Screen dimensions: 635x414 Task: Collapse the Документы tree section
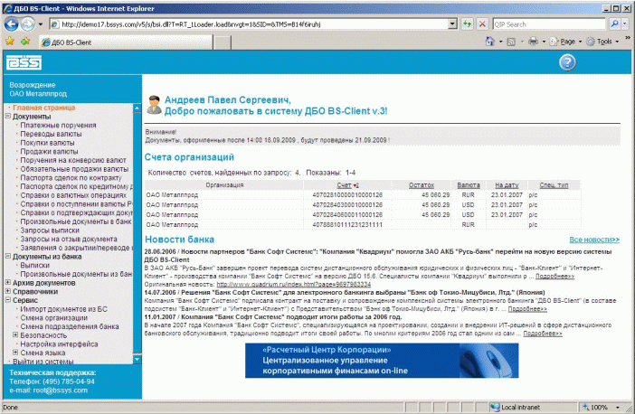point(8,116)
